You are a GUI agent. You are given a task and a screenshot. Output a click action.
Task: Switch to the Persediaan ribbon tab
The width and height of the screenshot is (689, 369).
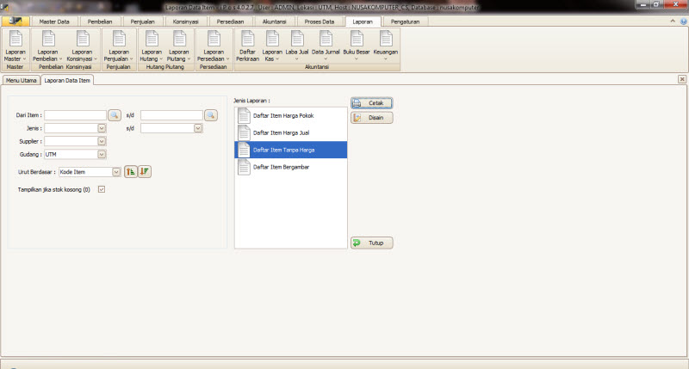coord(230,22)
